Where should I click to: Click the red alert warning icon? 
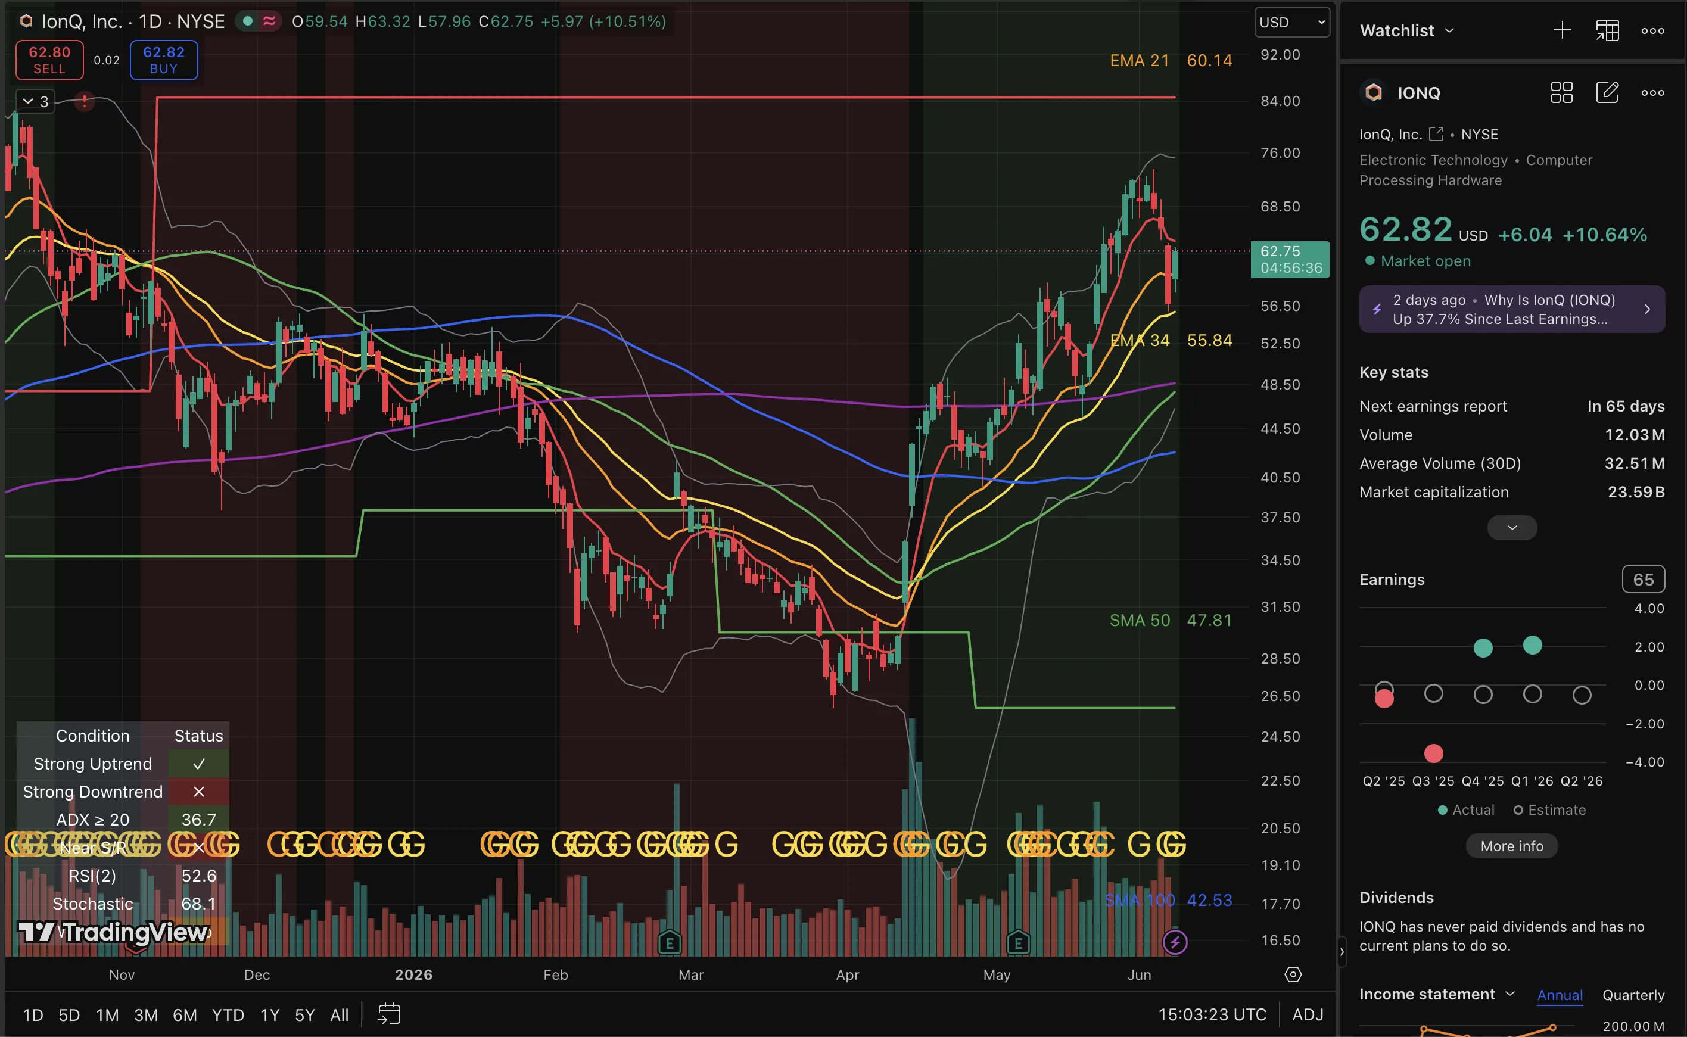pyautogui.click(x=85, y=101)
